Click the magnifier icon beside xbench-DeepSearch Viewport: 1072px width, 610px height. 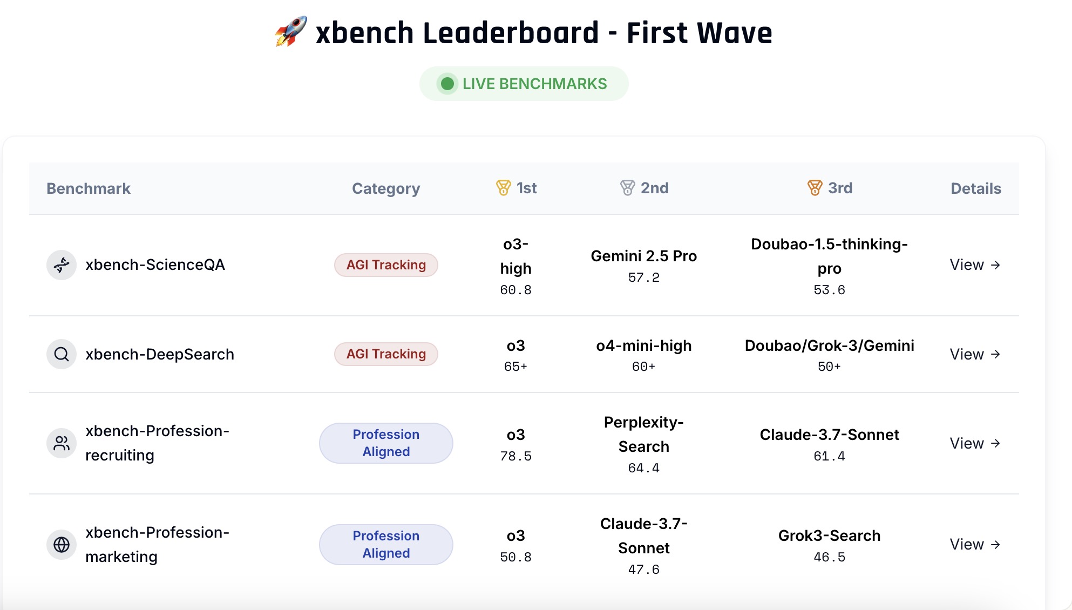pos(62,354)
